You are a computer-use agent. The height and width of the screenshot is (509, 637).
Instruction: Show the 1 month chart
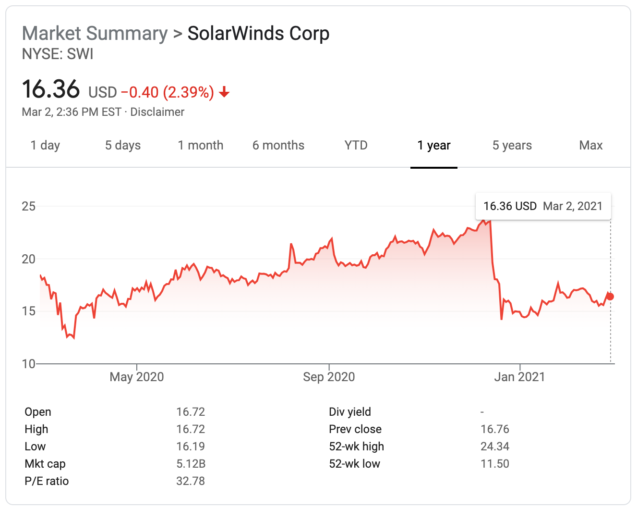[x=201, y=145]
